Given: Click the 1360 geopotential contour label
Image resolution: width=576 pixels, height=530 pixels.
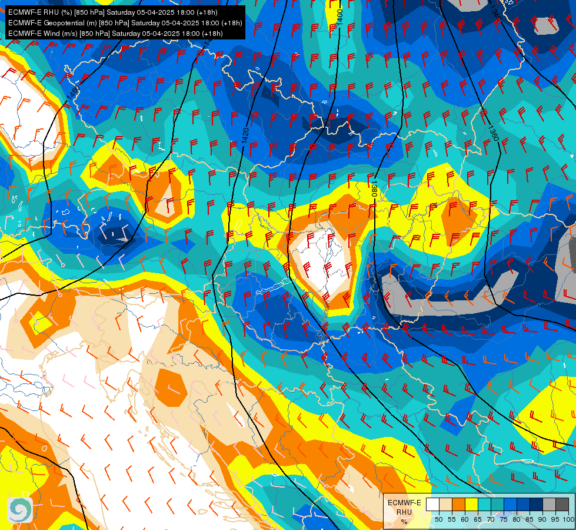Looking at the screenshot, I should pos(493,133).
